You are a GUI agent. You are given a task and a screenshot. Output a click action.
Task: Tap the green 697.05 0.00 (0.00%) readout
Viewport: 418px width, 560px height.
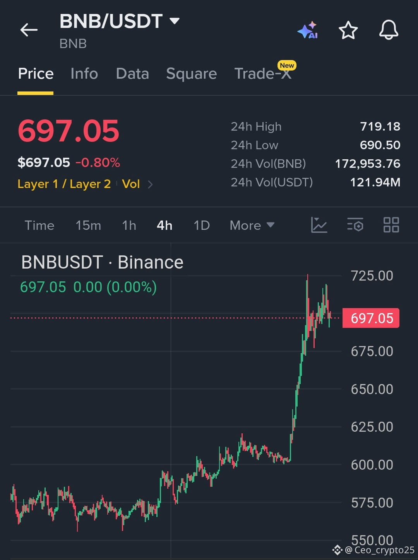point(88,287)
